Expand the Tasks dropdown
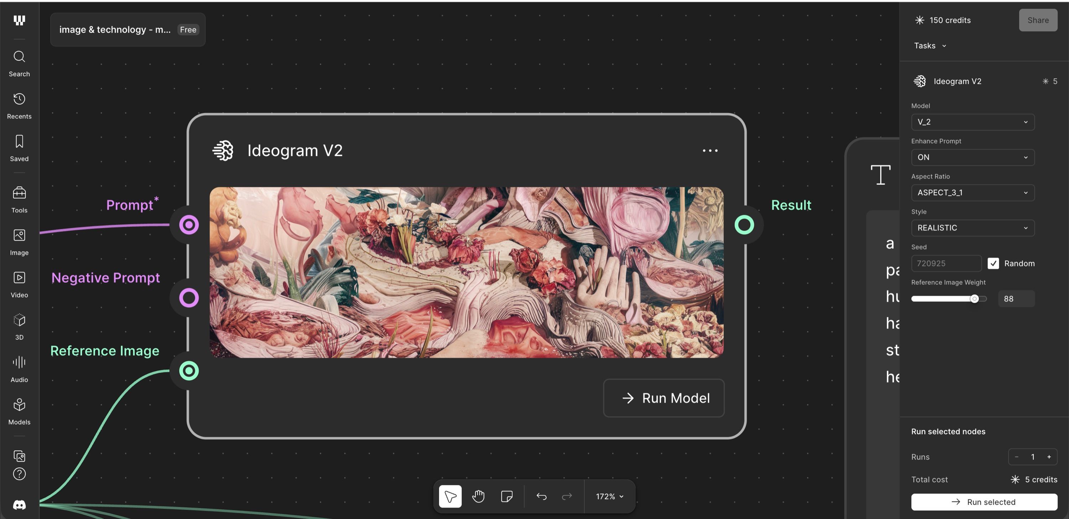The width and height of the screenshot is (1069, 519). click(x=930, y=46)
